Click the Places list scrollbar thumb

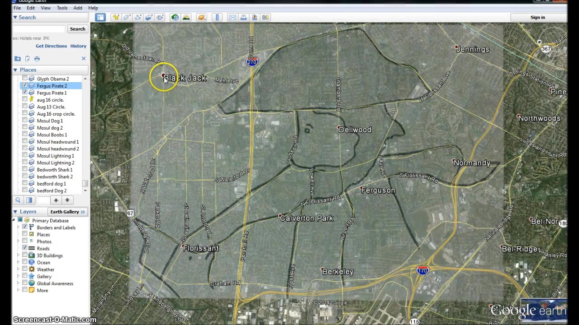coord(85,184)
